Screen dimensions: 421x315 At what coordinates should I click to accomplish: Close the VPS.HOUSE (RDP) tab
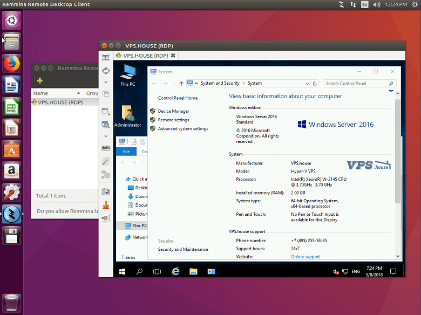[x=173, y=56]
